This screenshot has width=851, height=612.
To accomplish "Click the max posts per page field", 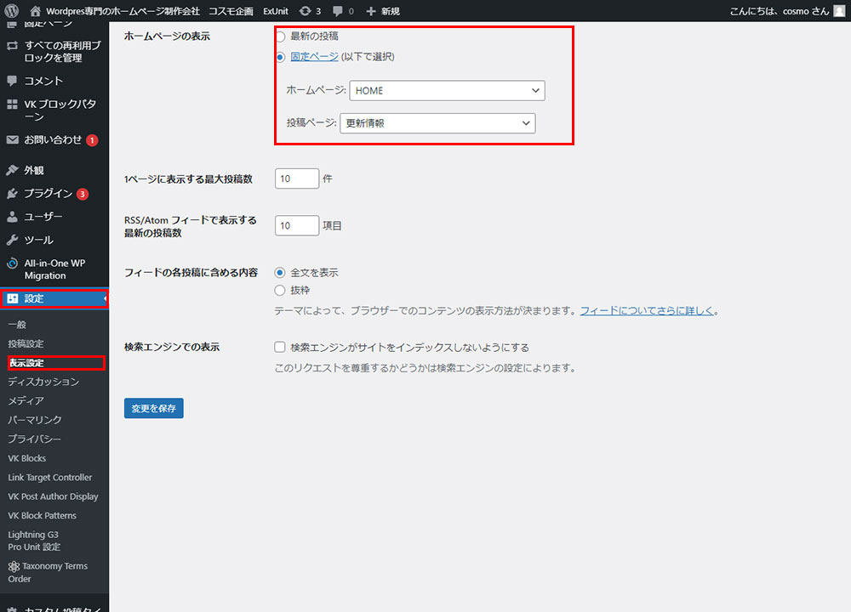I will pyautogui.click(x=296, y=179).
